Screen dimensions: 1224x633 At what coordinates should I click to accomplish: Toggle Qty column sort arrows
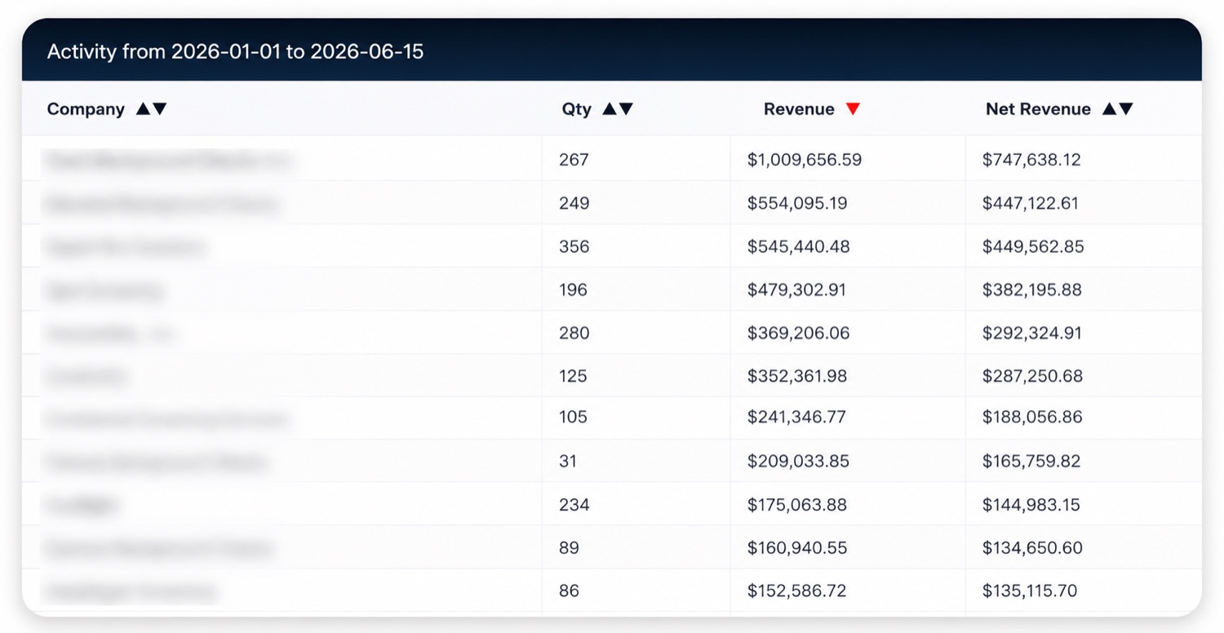[618, 109]
